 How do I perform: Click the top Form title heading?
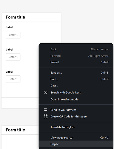pyautogui.click(x=16, y=17)
